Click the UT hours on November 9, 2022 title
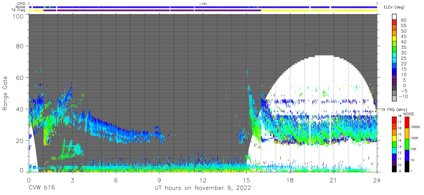Image resolution: width=424 pixels, height=195 pixels. [203, 188]
